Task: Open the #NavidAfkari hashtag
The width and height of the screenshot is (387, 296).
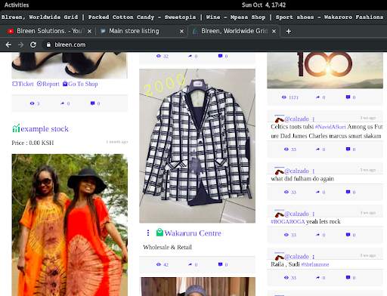Action: pyautogui.click(x=330, y=127)
